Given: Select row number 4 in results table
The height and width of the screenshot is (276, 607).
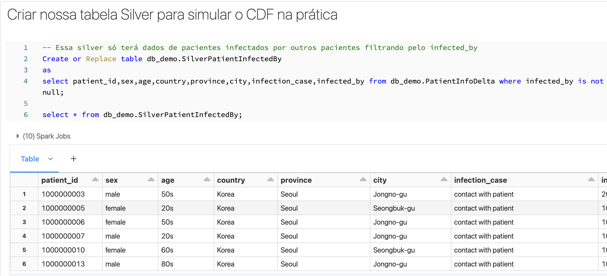Looking at the screenshot, I should point(24,236).
